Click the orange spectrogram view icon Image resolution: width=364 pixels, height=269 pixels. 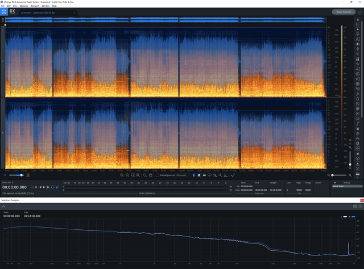click(28, 175)
